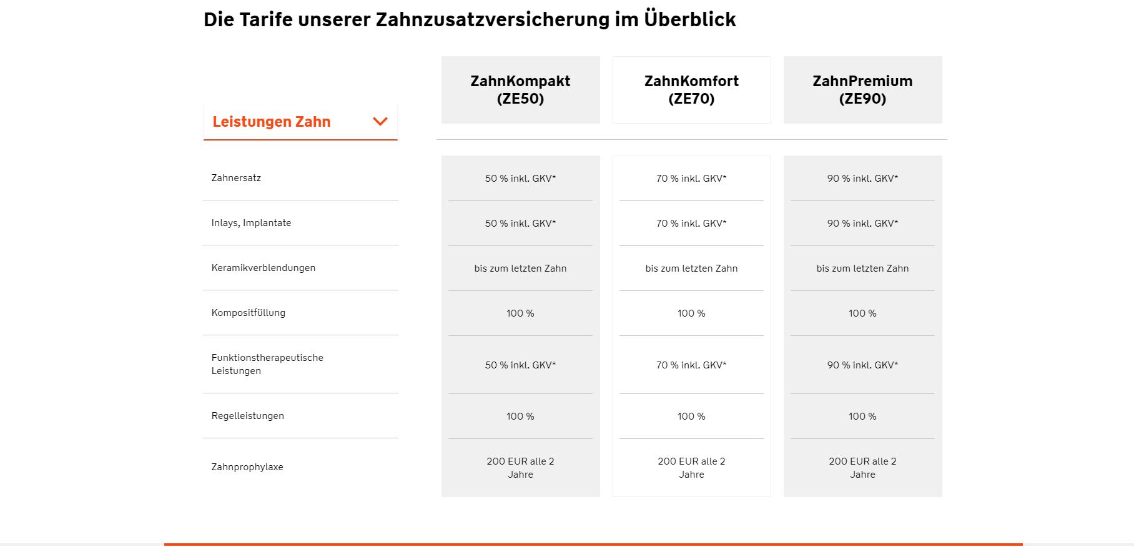This screenshot has width=1134, height=547.
Task: Click the page heading Die Tarife unserer Zahnzusatzversicherung
Action: (x=470, y=19)
